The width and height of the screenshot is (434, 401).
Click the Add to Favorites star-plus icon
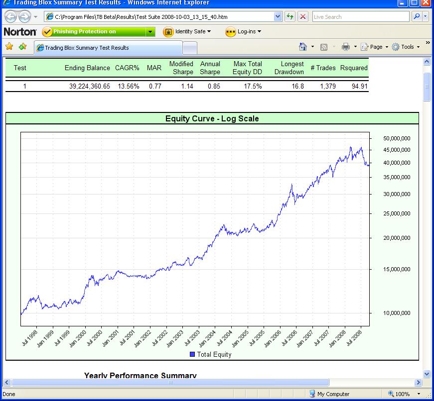[22, 47]
